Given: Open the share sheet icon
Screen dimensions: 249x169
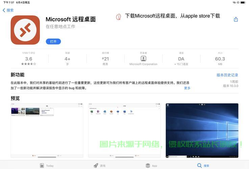Looking at the screenshot, I should (x=236, y=20).
